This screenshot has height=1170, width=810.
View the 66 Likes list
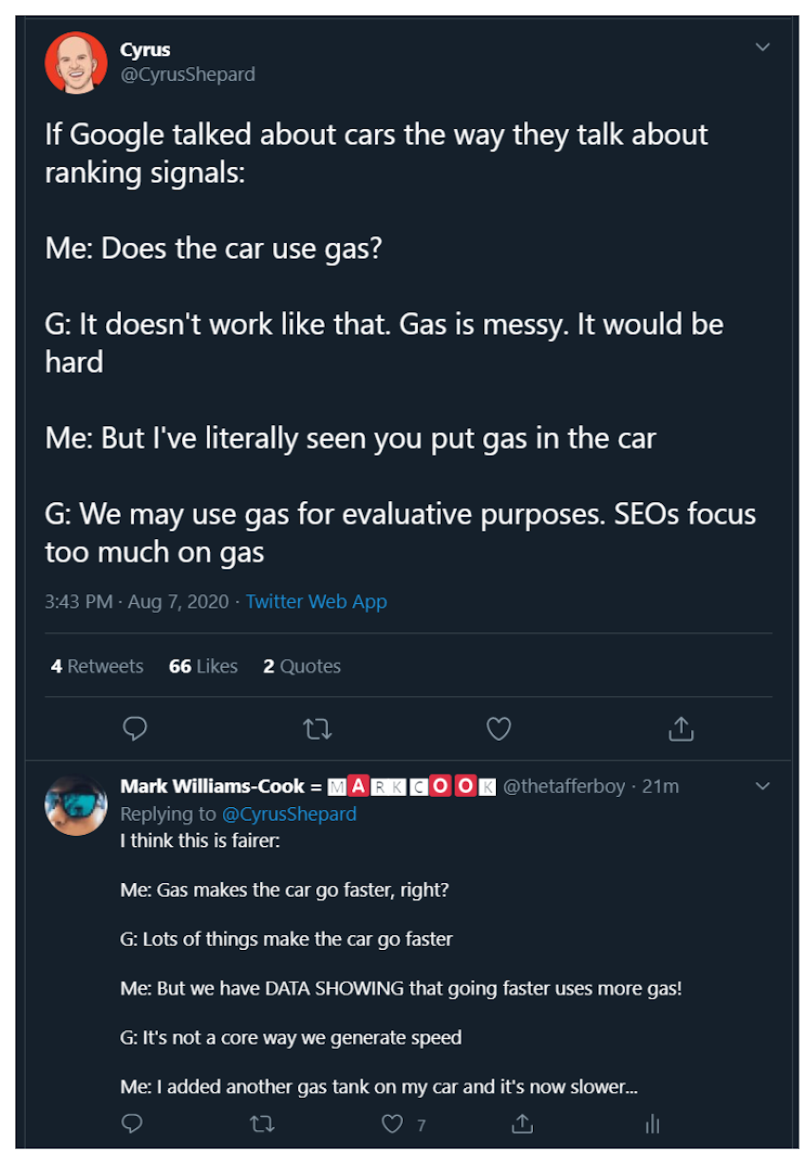[203, 666]
